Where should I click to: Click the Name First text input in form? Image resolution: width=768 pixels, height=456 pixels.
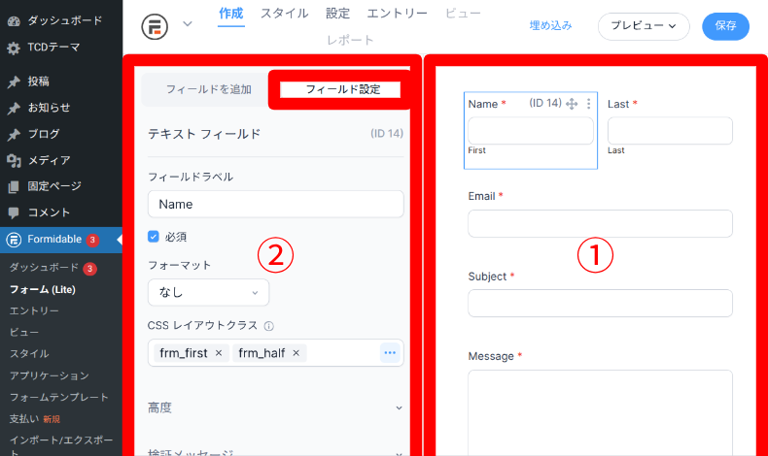(x=531, y=131)
